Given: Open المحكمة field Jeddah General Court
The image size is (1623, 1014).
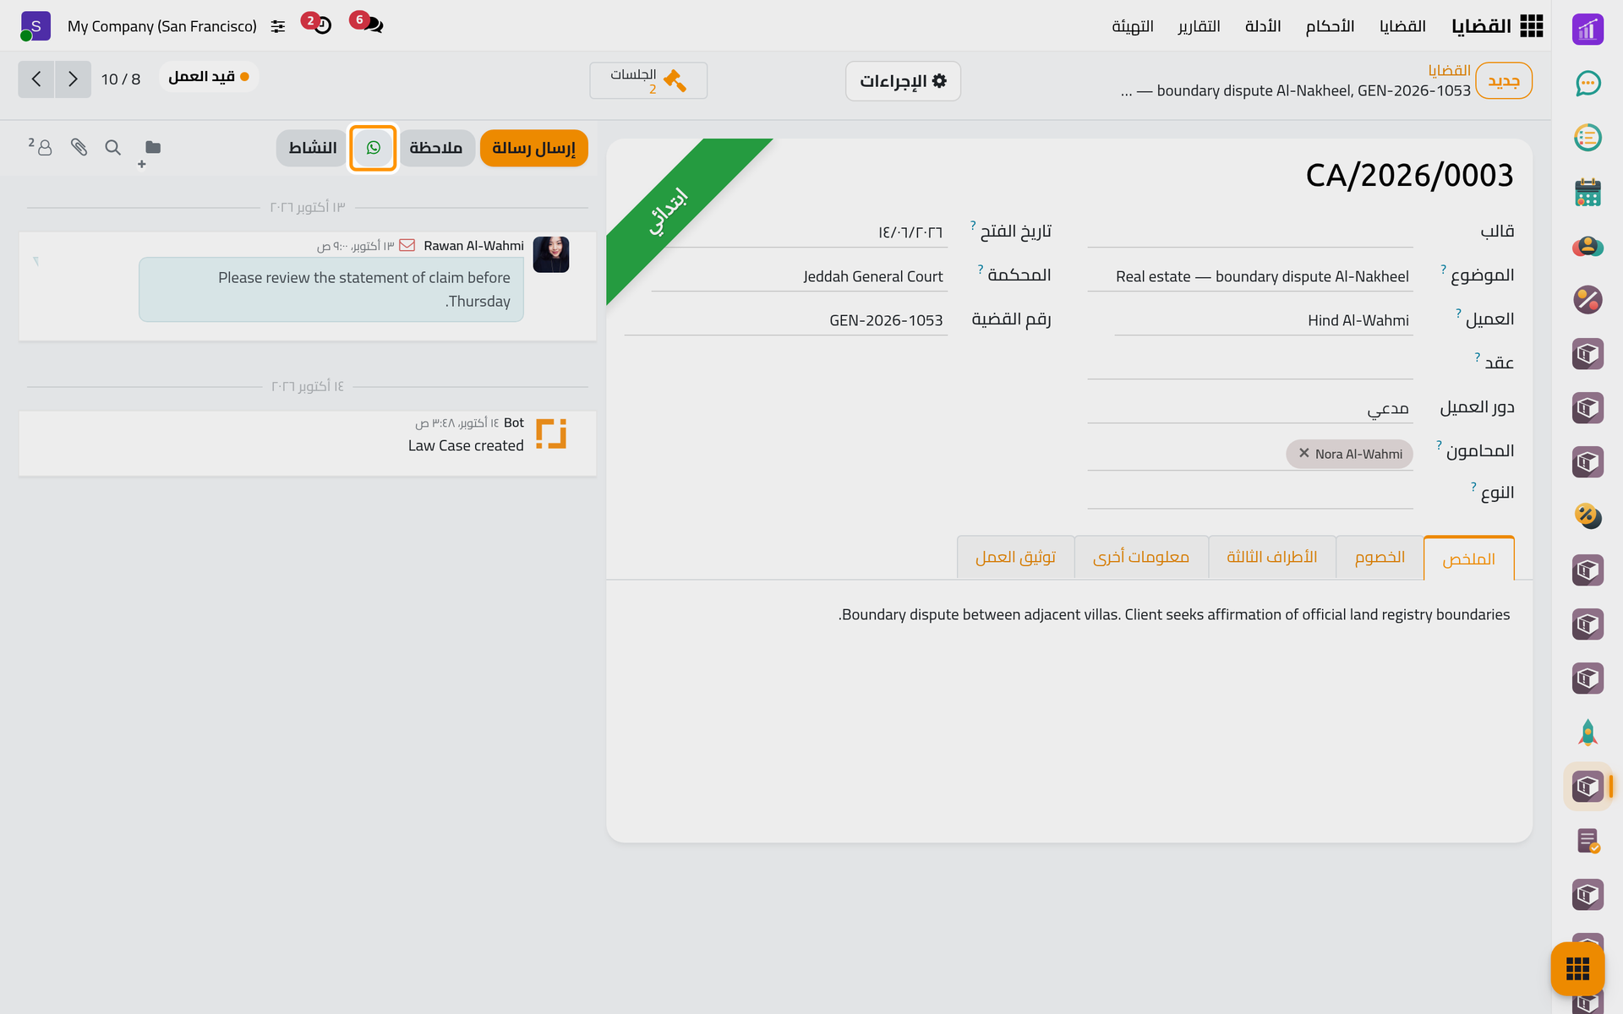Looking at the screenshot, I should coord(799,276).
